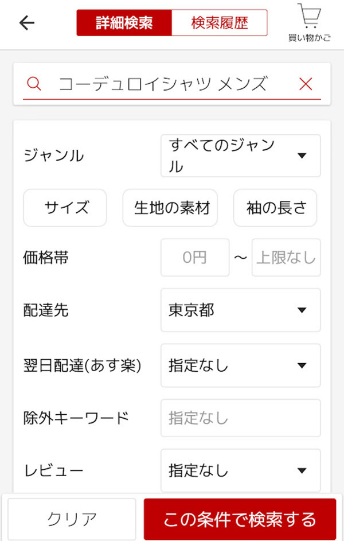Tap the back arrow icon

(x=27, y=23)
